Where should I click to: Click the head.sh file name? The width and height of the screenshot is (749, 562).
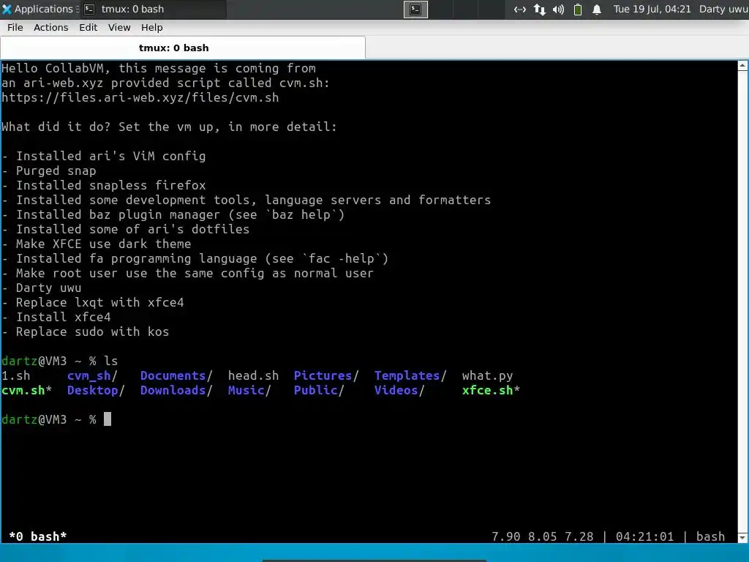point(253,375)
